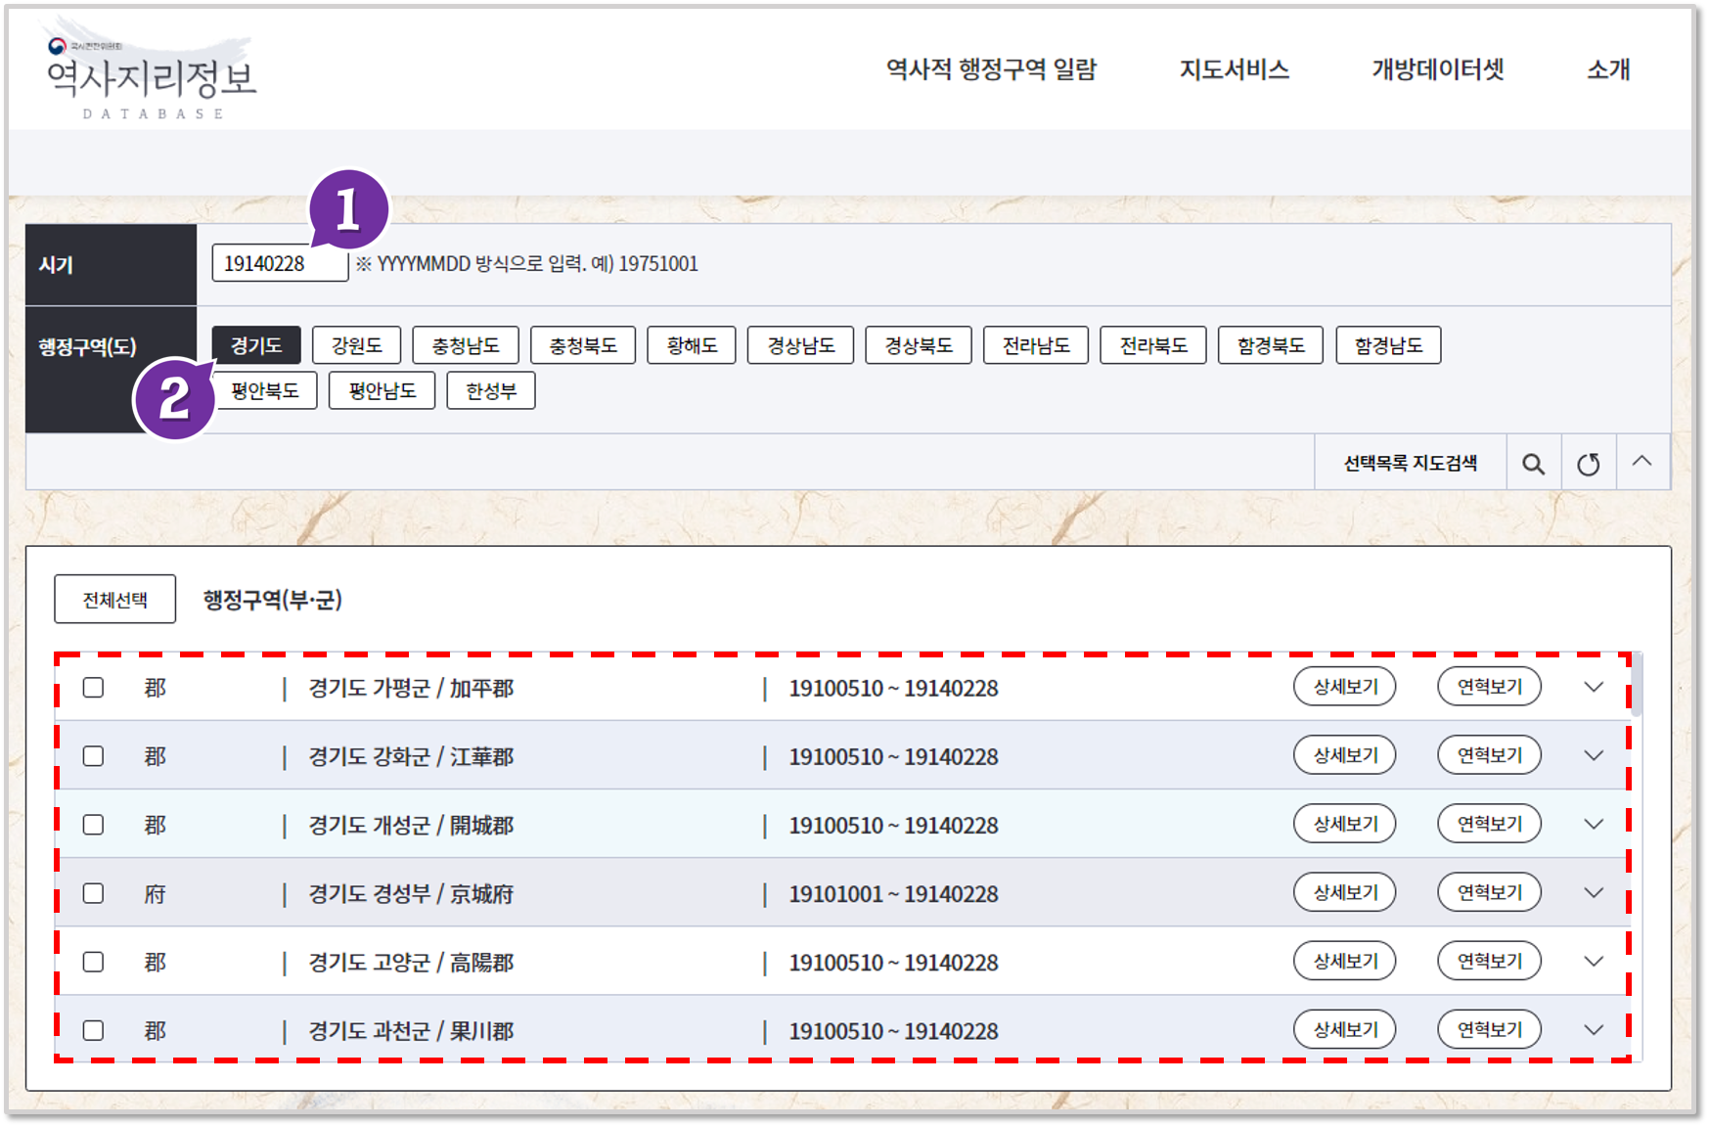Expand the 경성부 row chevron
Screen dimensions: 1709x1127
1594,892
